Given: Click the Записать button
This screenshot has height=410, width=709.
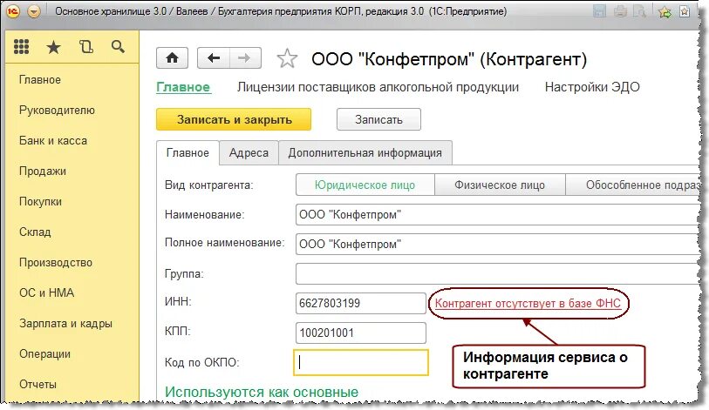Looking at the screenshot, I should [378, 119].
